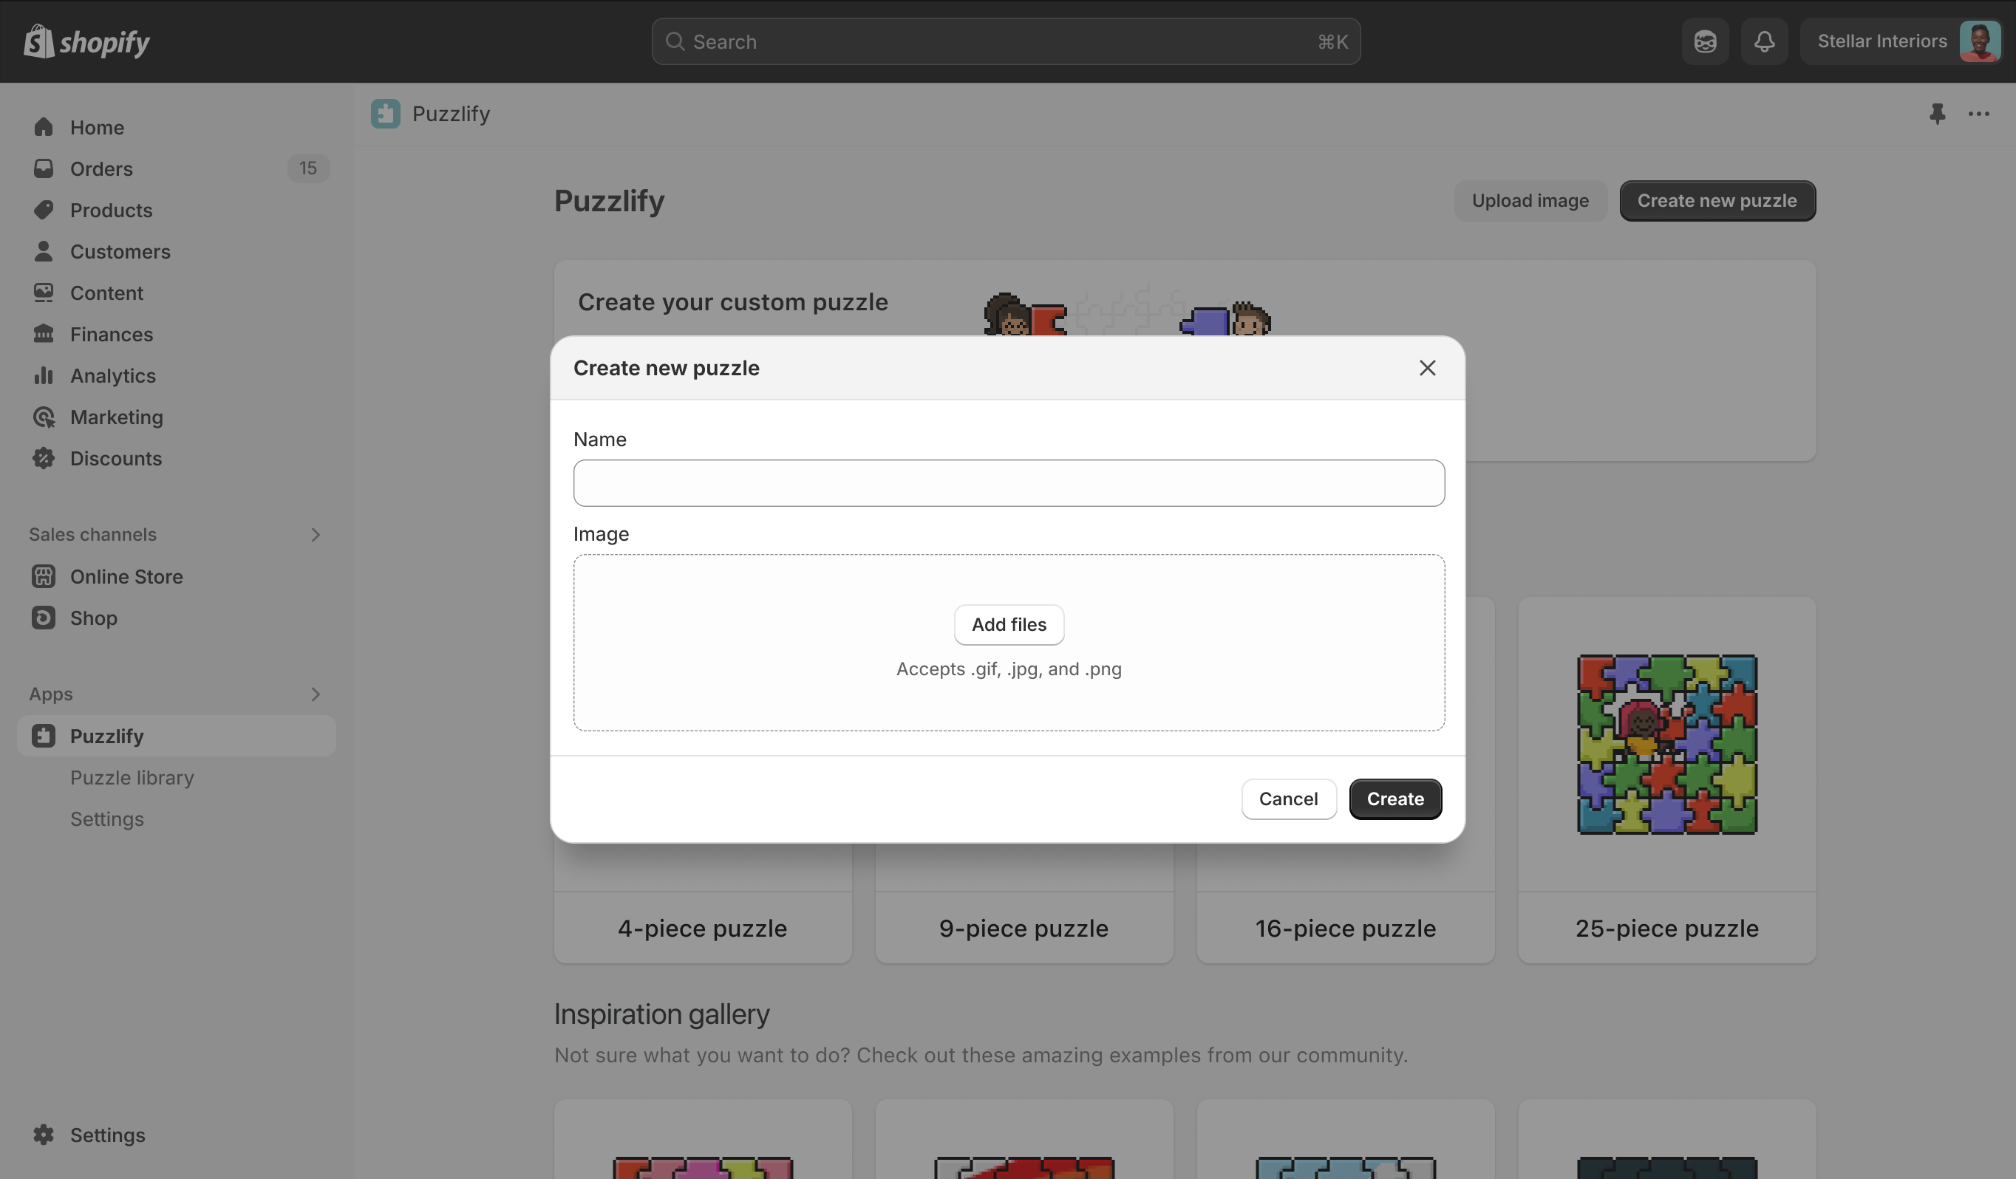The height and width of the screenshot is (1179, 2016).
Task: Go to Analytics in the sidebar
Action: pyautogui.click(x=113, y=376)
